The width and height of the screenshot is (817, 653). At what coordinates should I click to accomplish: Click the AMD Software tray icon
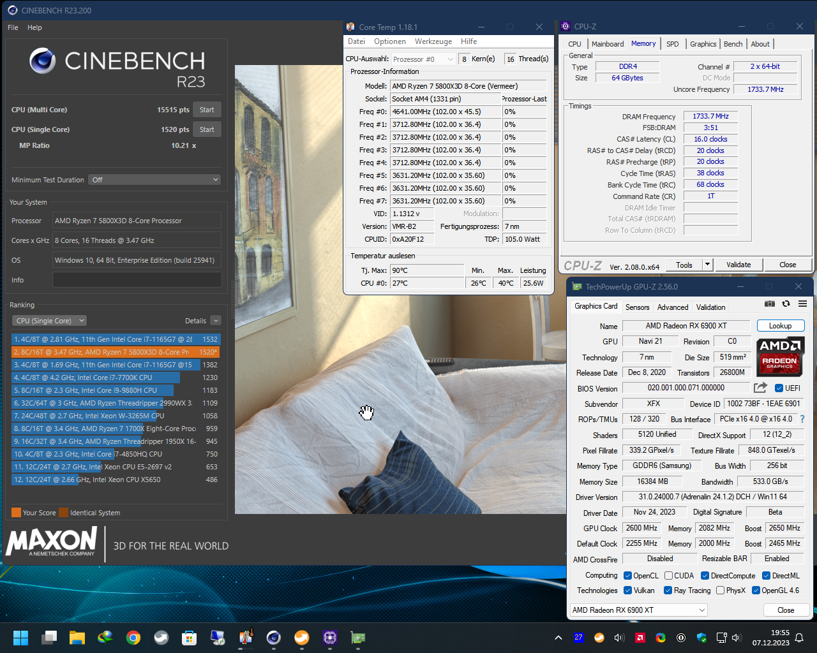click(640, 638)
